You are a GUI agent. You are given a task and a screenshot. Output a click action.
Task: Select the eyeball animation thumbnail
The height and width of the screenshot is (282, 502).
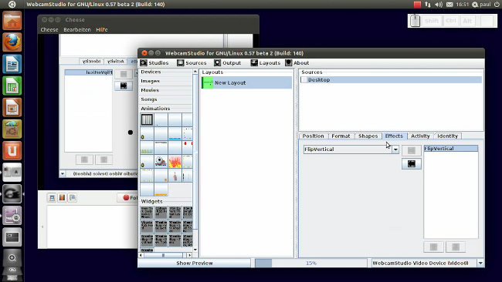coord(161,162)
